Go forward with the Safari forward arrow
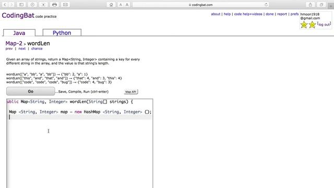Screen dimensions: 334x188 11,5
